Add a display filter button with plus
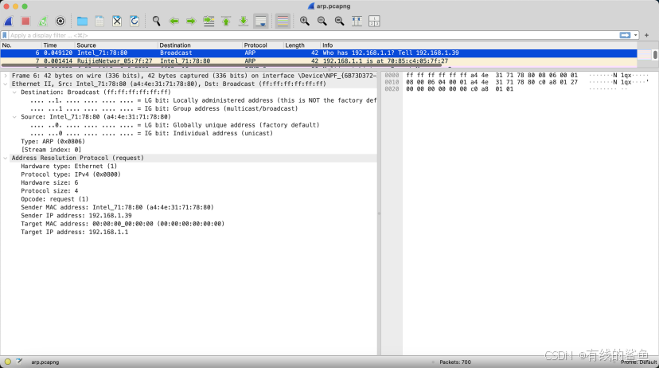 point(647,35)
